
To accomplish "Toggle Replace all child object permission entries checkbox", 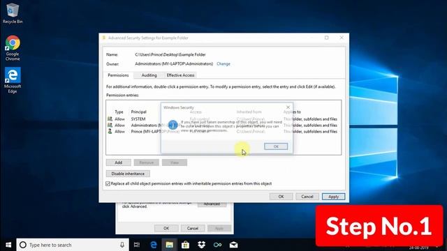I will [108, 183].
